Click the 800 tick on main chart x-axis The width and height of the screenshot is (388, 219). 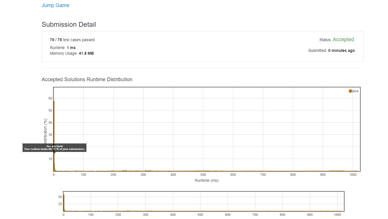pyautogui.click(x=293, y=175)
